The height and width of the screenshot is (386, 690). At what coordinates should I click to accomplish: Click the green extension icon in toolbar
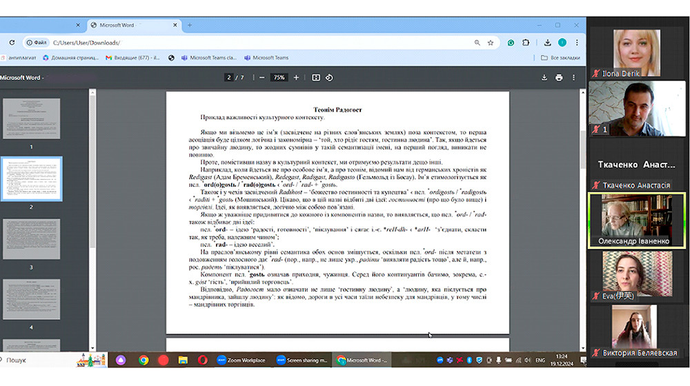511,43
